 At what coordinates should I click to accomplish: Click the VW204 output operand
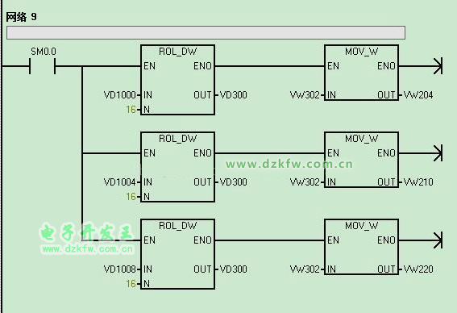(x=418, y=95)
